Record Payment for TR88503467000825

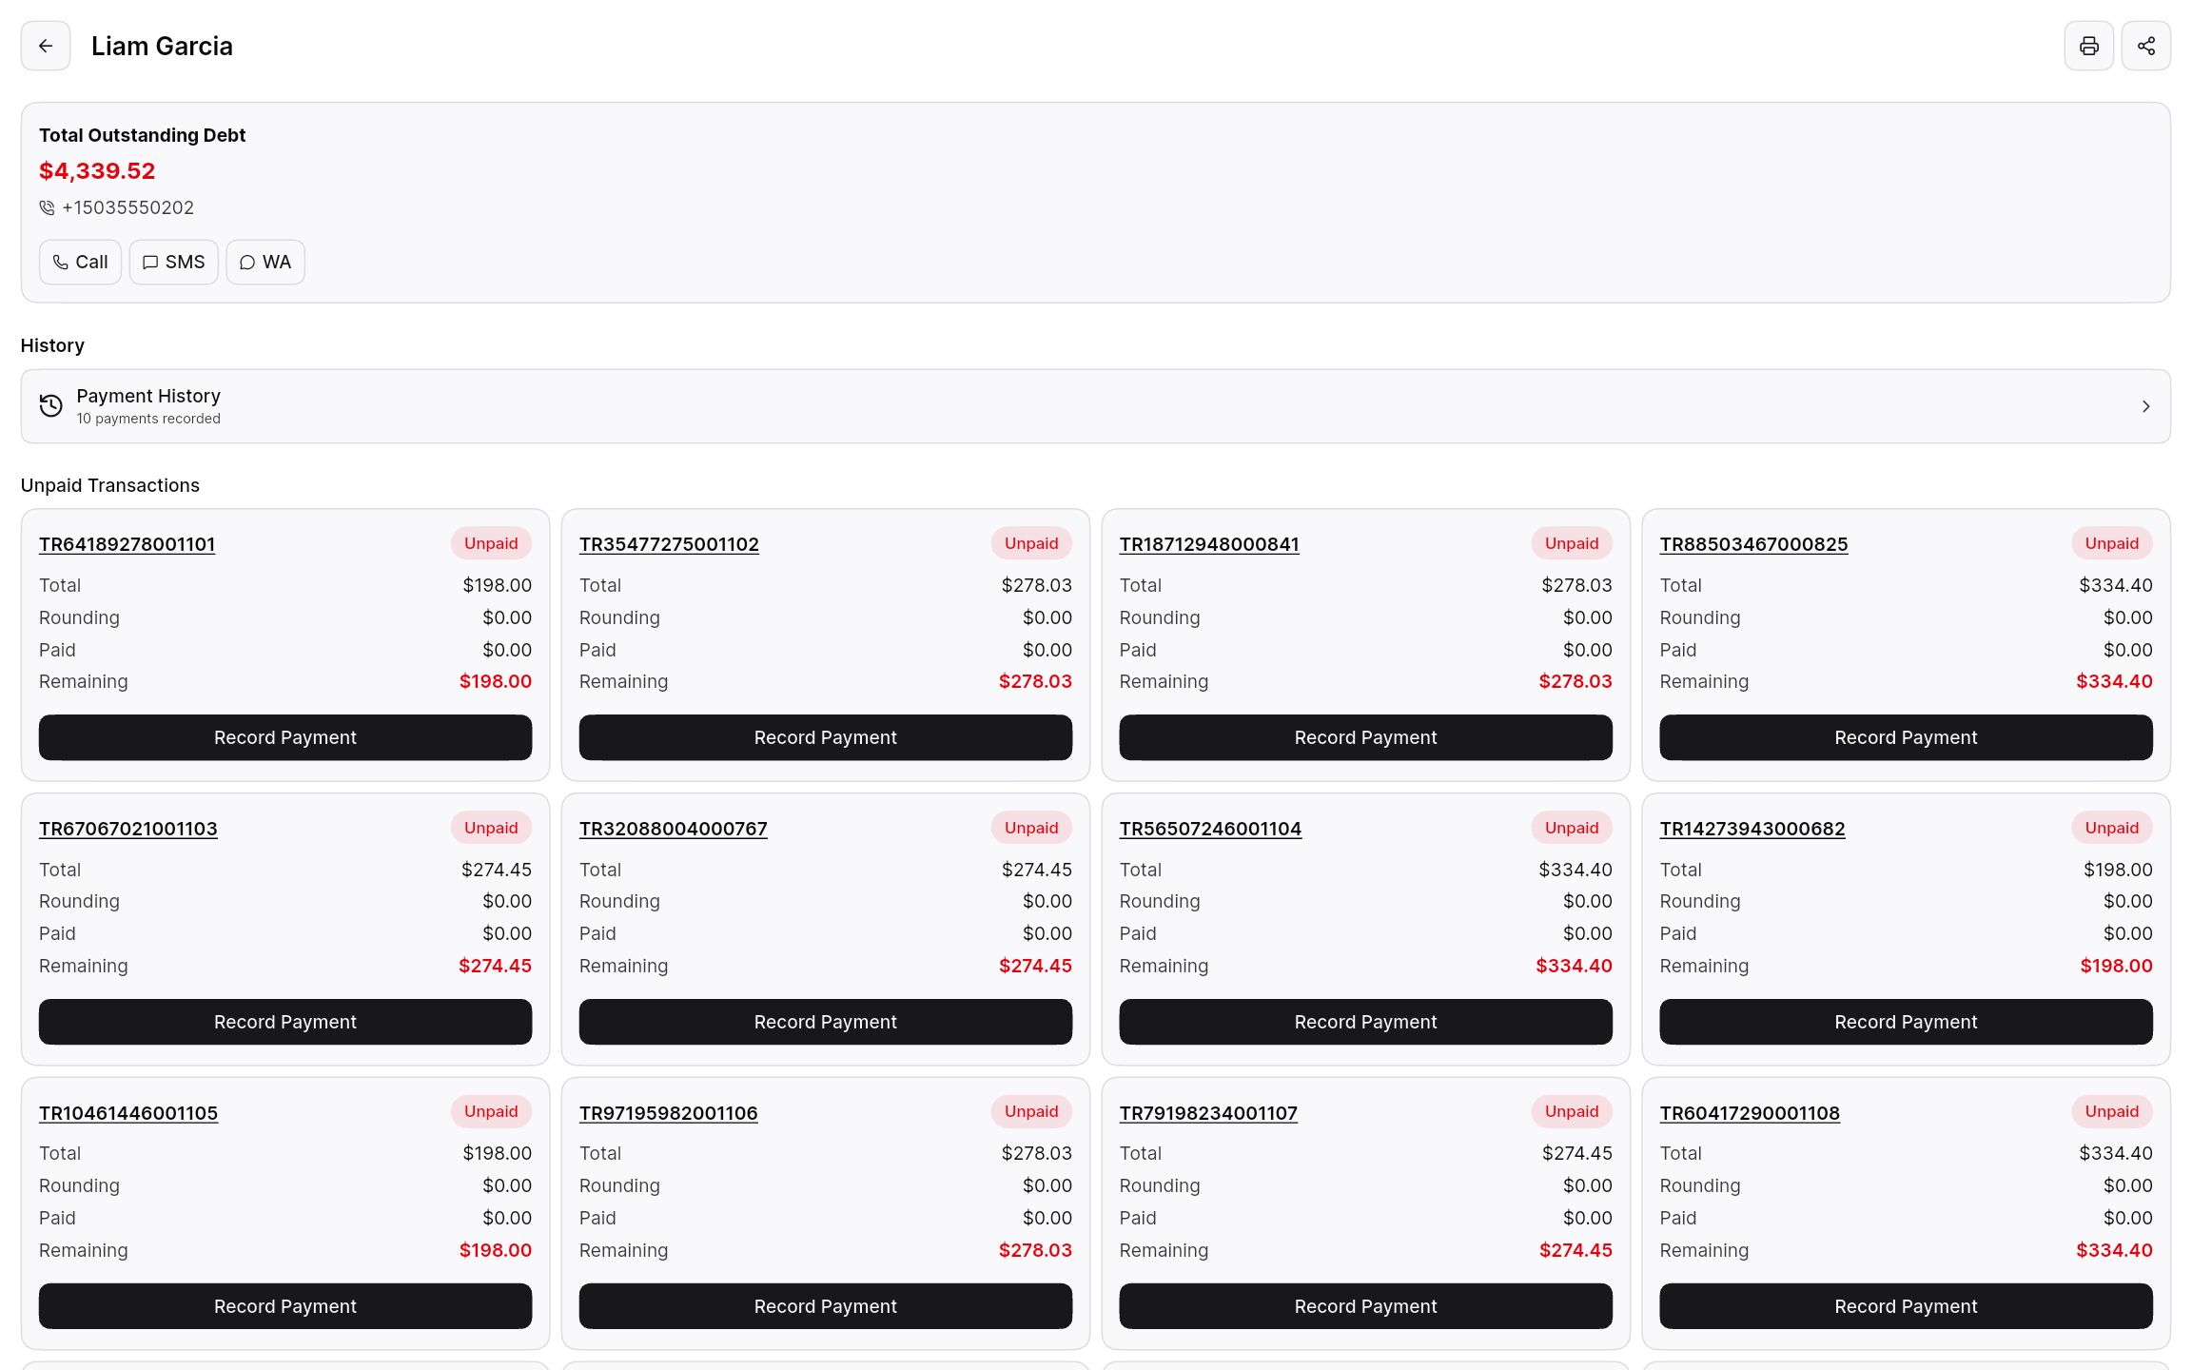[x=1907, y=737]
